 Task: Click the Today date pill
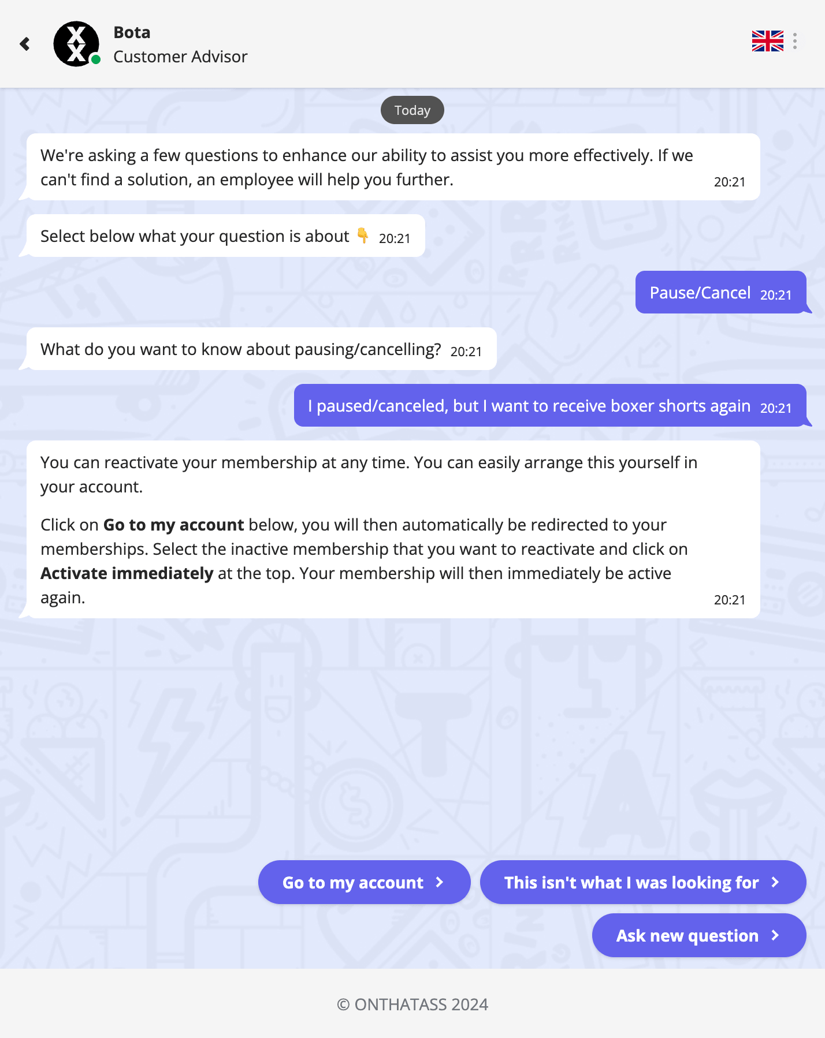point(412,110)
